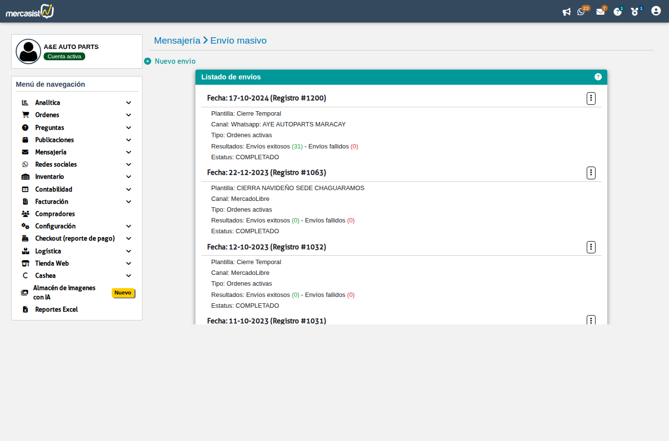Open the envelope messages icon in header
This screenshot has width=669, height=441.
[x=600, y=12]
